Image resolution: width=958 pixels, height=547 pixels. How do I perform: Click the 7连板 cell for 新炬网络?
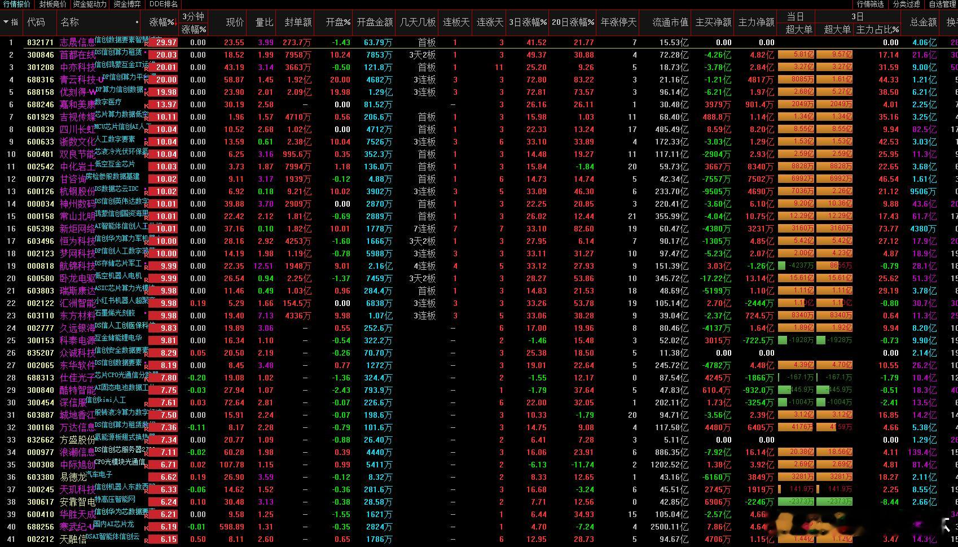pos(424,229)
